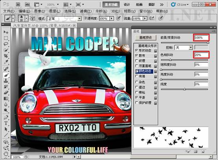Select the Clone Stamp tool

pos(6,81)
